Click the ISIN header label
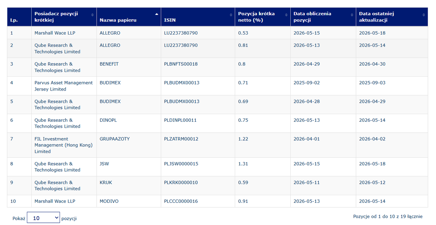The height and width of the screenshot is (225, 436). pyautogui.click(x=170, y=20)
